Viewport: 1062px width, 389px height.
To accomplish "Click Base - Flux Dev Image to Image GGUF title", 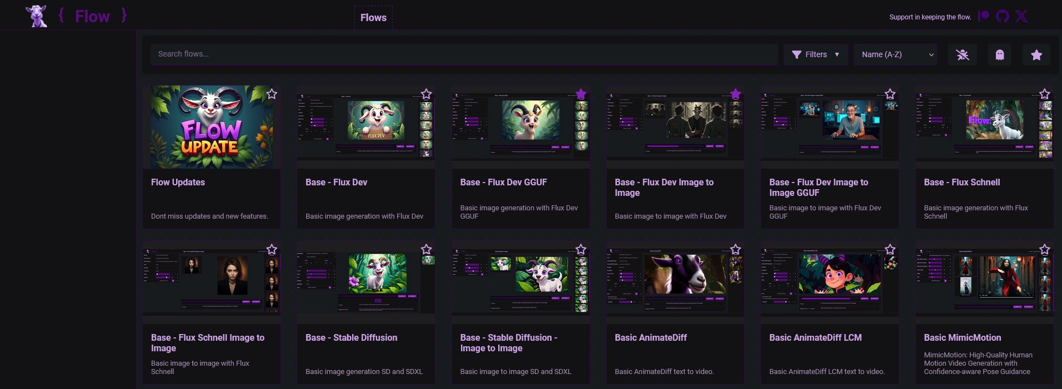I will (818, 188).
